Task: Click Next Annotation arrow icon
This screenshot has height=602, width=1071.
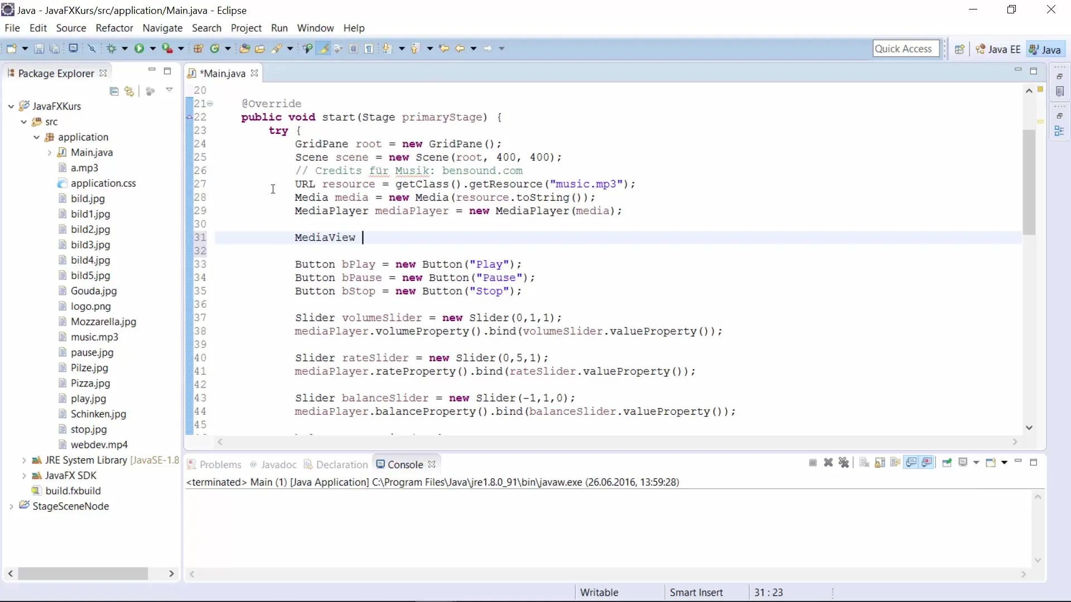Action: pyautogui.click(x=387, y=48)
